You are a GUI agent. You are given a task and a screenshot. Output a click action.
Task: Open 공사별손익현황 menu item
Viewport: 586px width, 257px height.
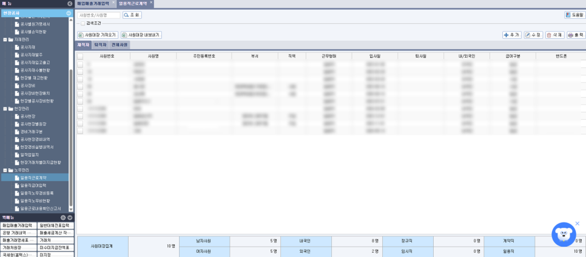[33, 32]
